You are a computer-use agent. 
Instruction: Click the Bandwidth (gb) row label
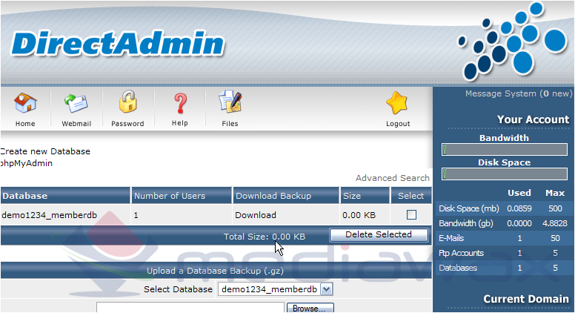(x=466, y=223)
